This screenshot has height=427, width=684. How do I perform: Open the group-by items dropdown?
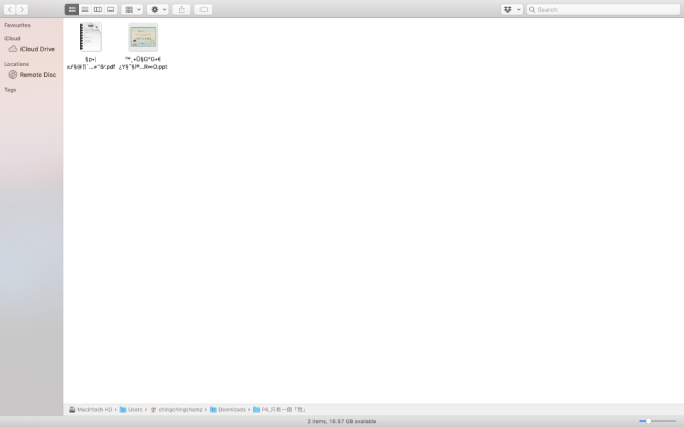[132, 9]
